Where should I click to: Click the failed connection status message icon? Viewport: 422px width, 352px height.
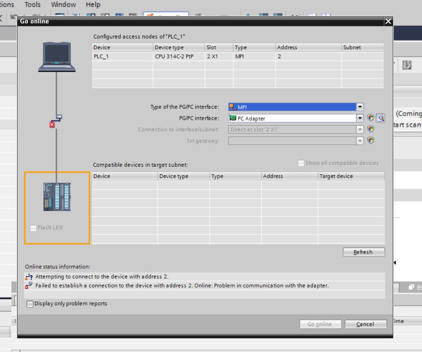29,286
